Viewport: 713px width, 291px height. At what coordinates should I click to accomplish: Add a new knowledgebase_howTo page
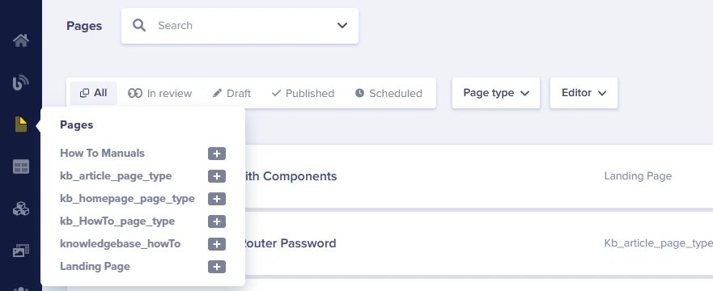click(217, 244)
